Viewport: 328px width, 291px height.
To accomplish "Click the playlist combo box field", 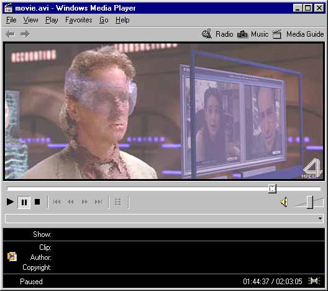I will [x=164, y=219].
